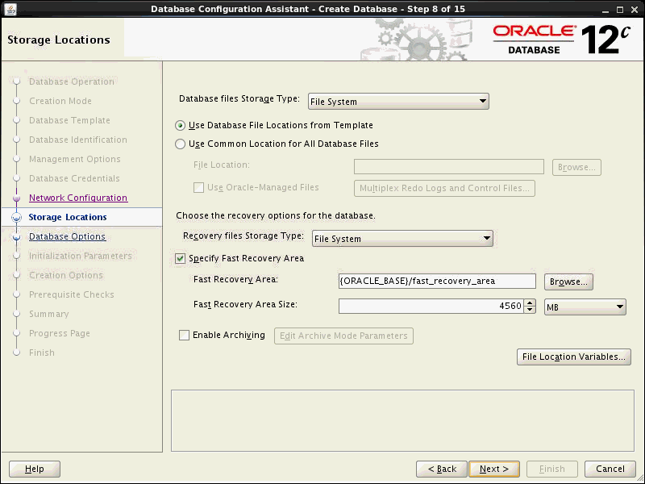Click Initialization Parameters step in sidebar

pyautogui.click(x=81, y=256)
